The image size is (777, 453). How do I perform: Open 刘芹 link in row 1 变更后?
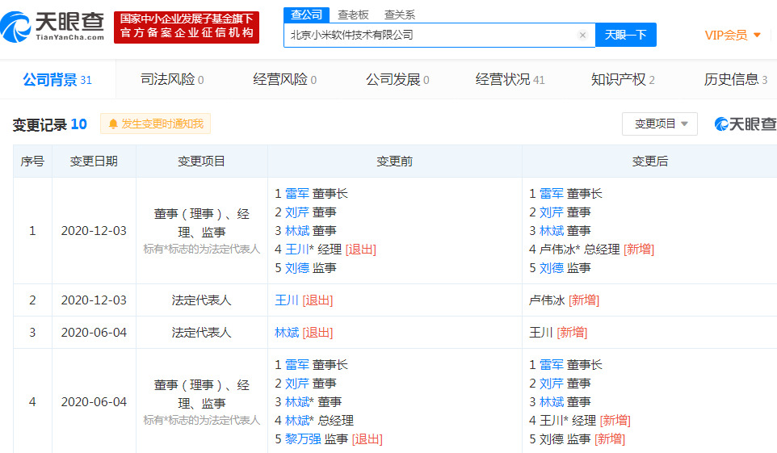551,212
